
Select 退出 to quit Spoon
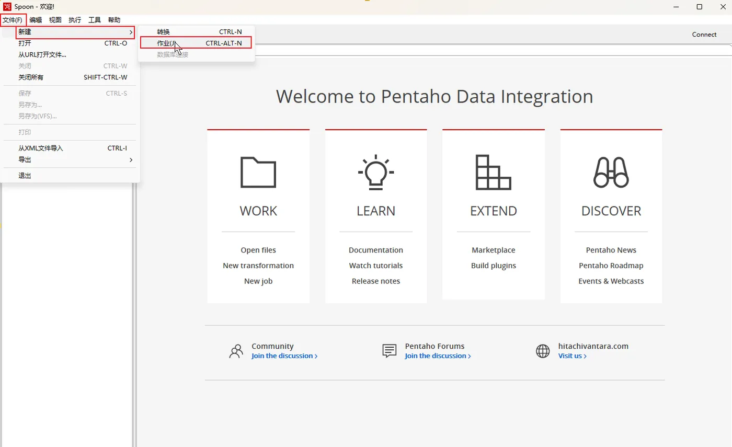tap(70, 176)
